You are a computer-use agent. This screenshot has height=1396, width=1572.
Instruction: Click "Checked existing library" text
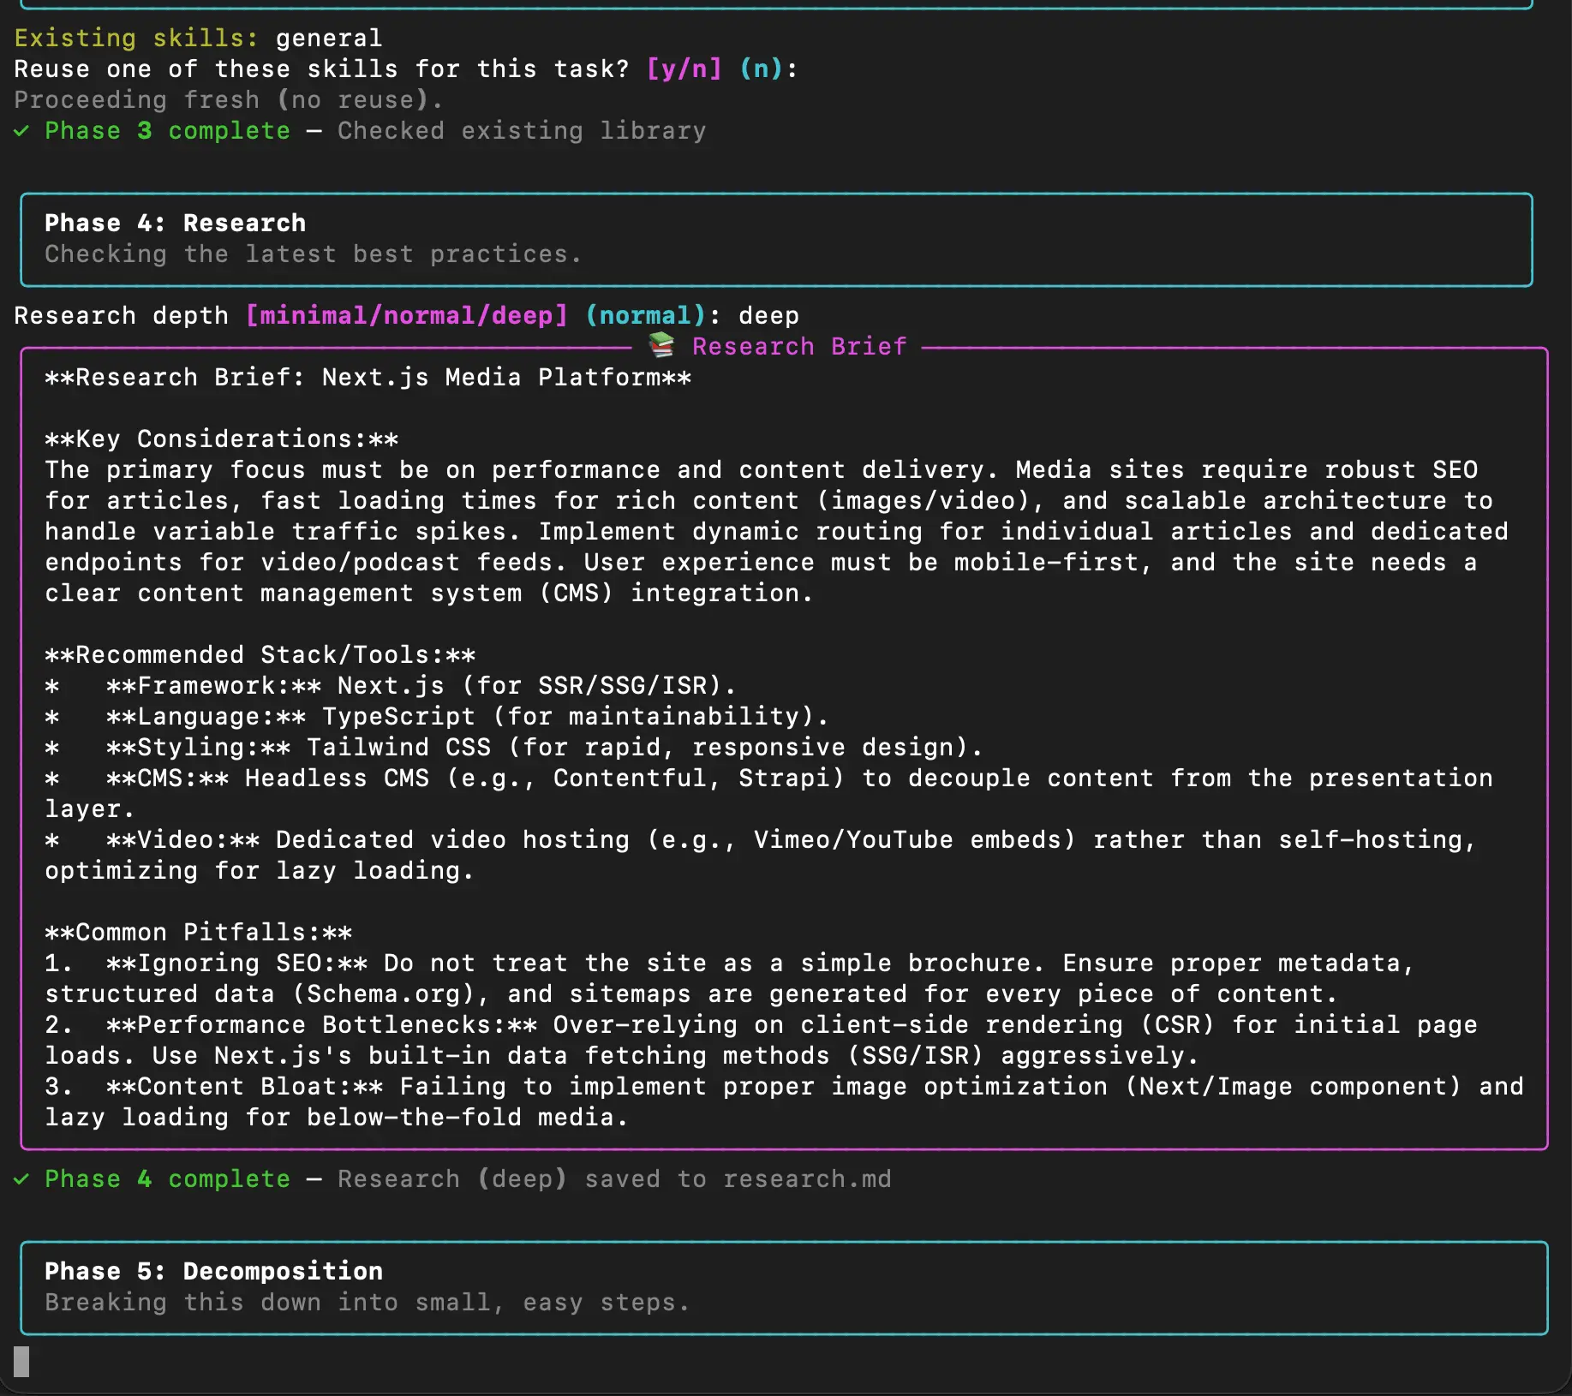[x=522, y=131]
